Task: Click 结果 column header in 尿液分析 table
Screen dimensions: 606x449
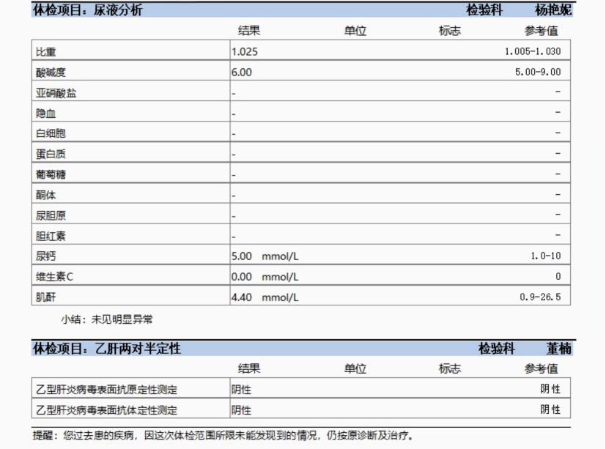Action: pos(249,31)
